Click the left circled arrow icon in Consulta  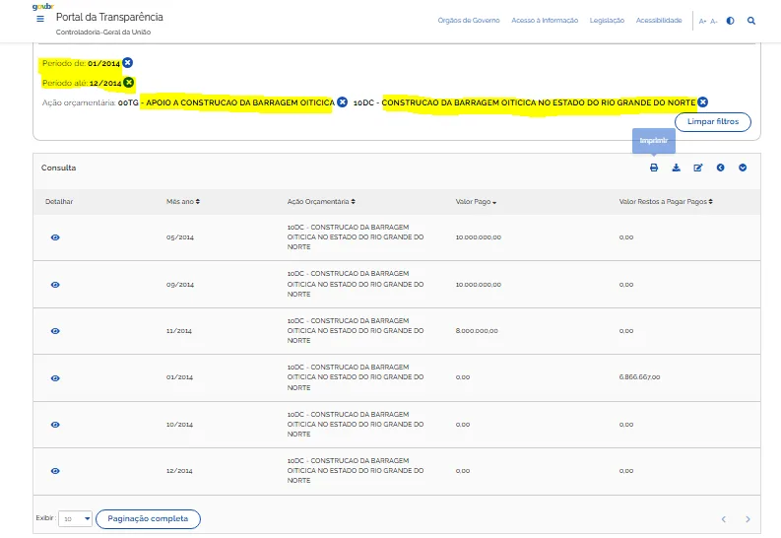tap(720, 168)
